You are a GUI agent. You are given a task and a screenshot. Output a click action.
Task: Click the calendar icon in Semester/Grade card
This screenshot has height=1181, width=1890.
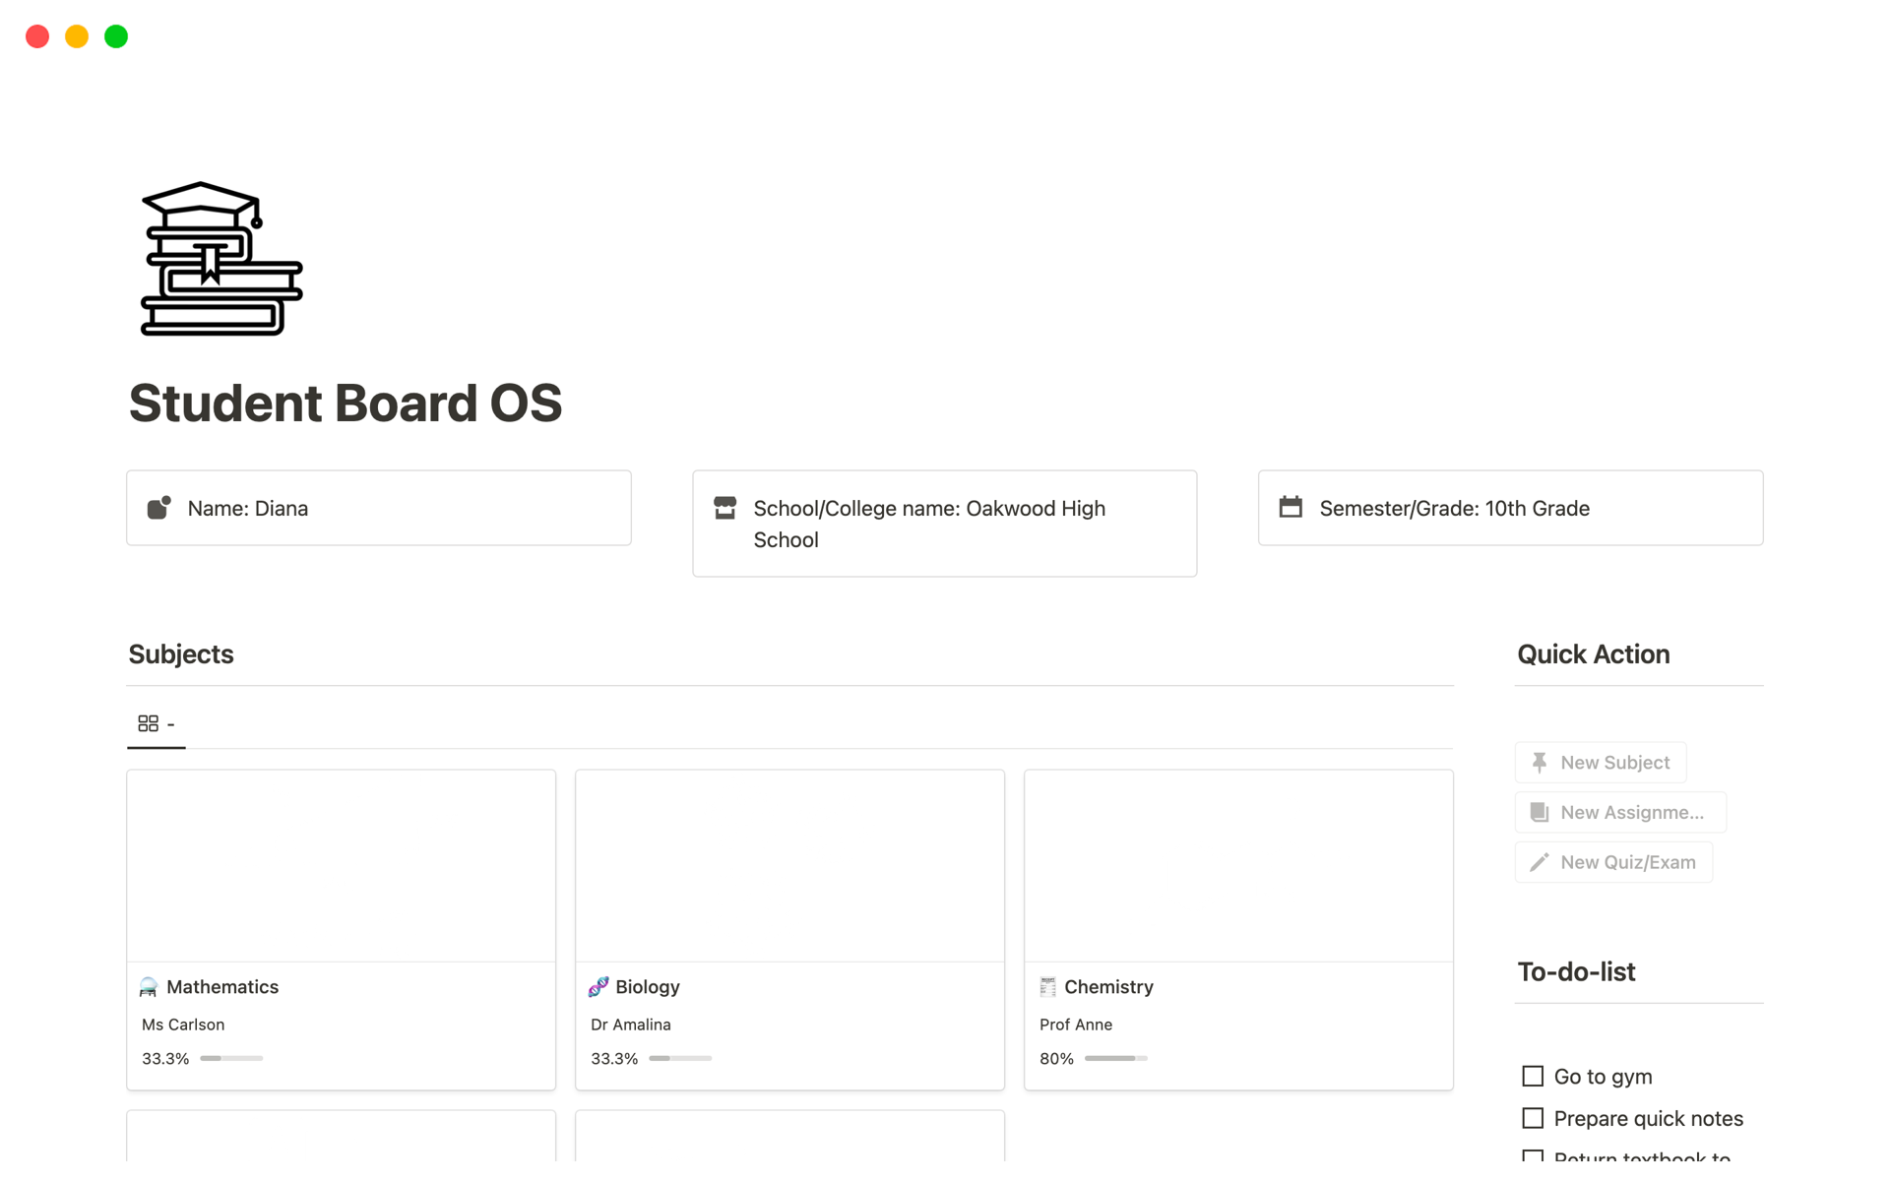[x=1291, y=508]
